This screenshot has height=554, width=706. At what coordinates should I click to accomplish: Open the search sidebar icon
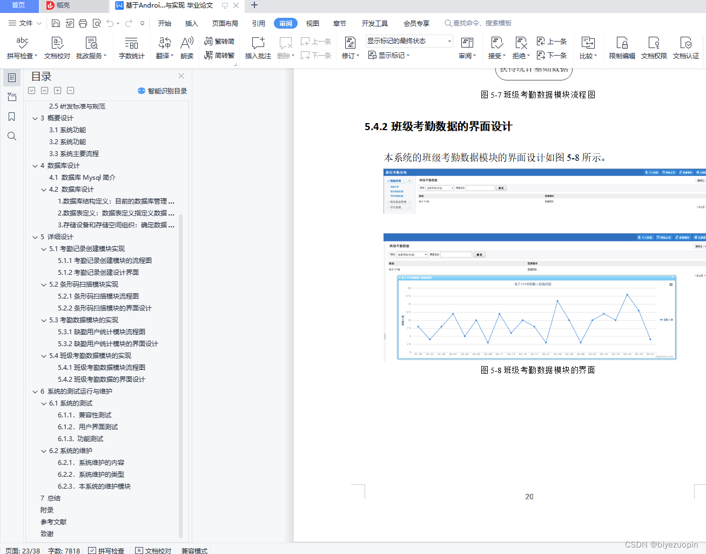[12, 136]
